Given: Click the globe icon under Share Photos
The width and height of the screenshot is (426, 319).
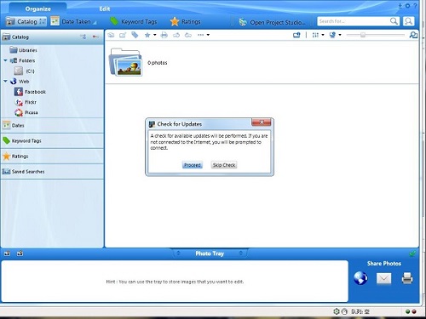Looking at the screenshot, I should click(x=360, y=278).
